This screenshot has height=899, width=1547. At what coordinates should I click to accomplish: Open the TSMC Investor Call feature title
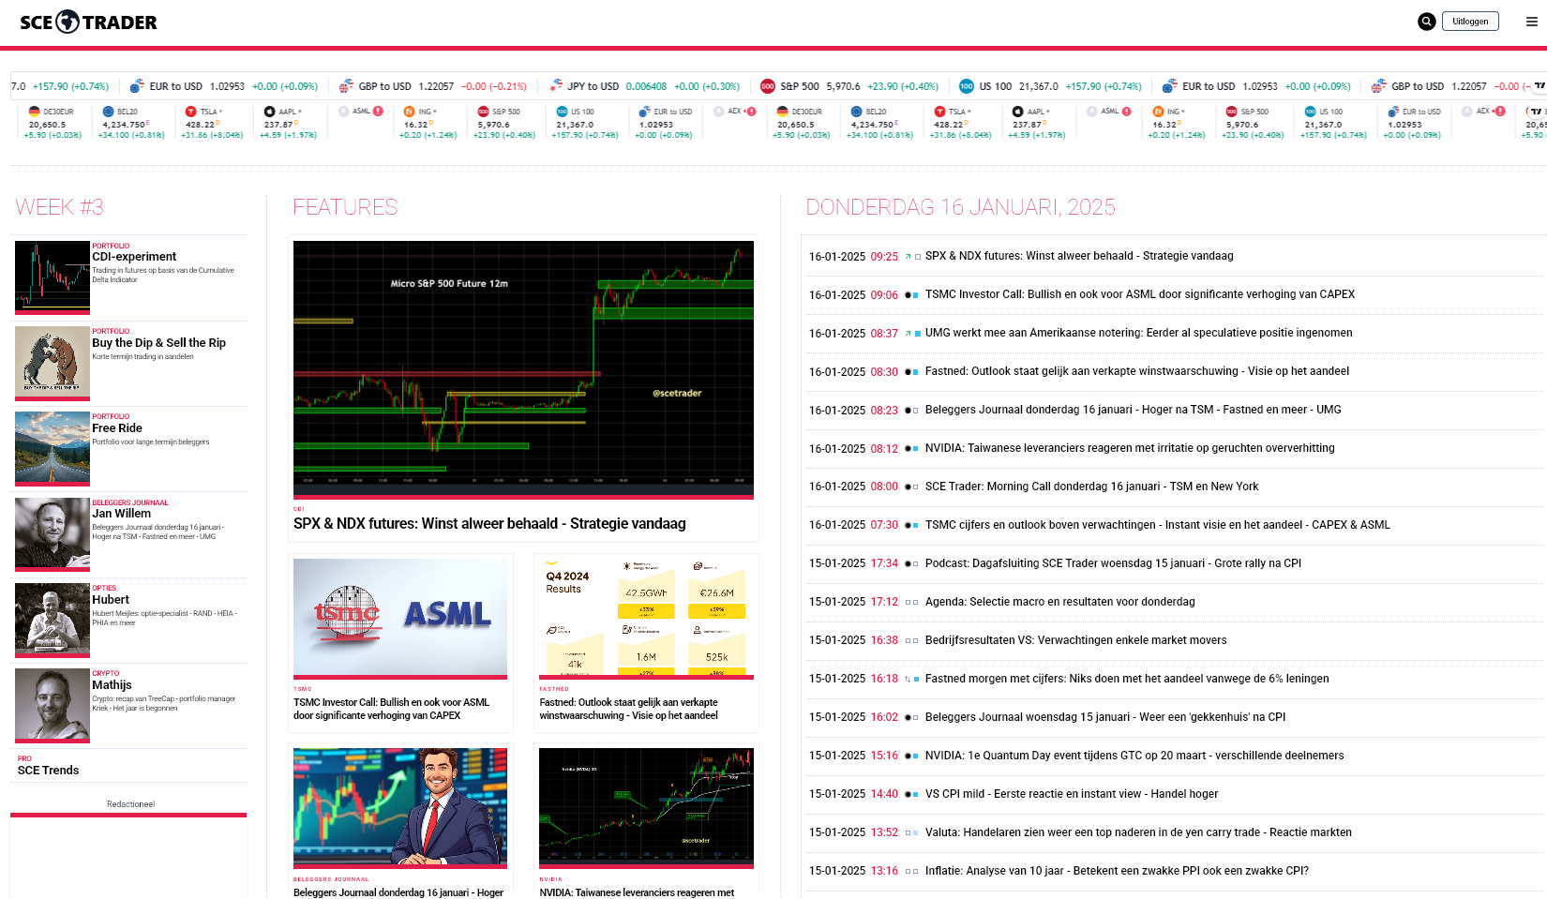tap(391, 709)
